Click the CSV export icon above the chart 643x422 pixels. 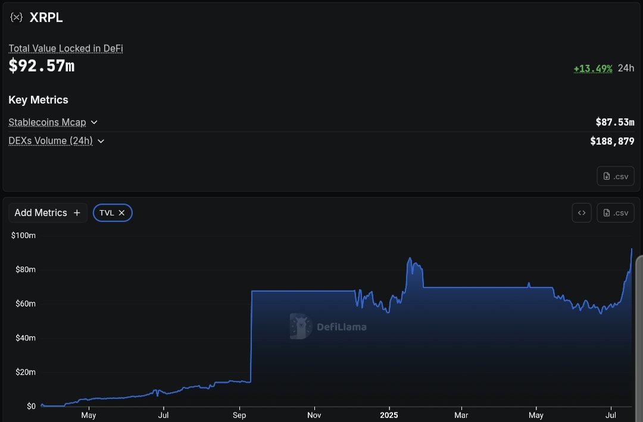(x=616, y=212)
